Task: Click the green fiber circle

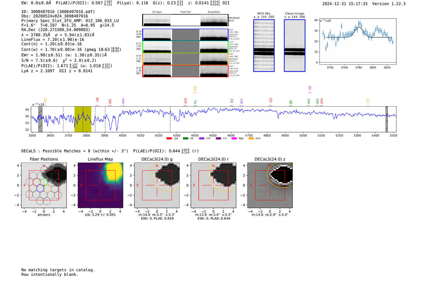Action: 44,182
